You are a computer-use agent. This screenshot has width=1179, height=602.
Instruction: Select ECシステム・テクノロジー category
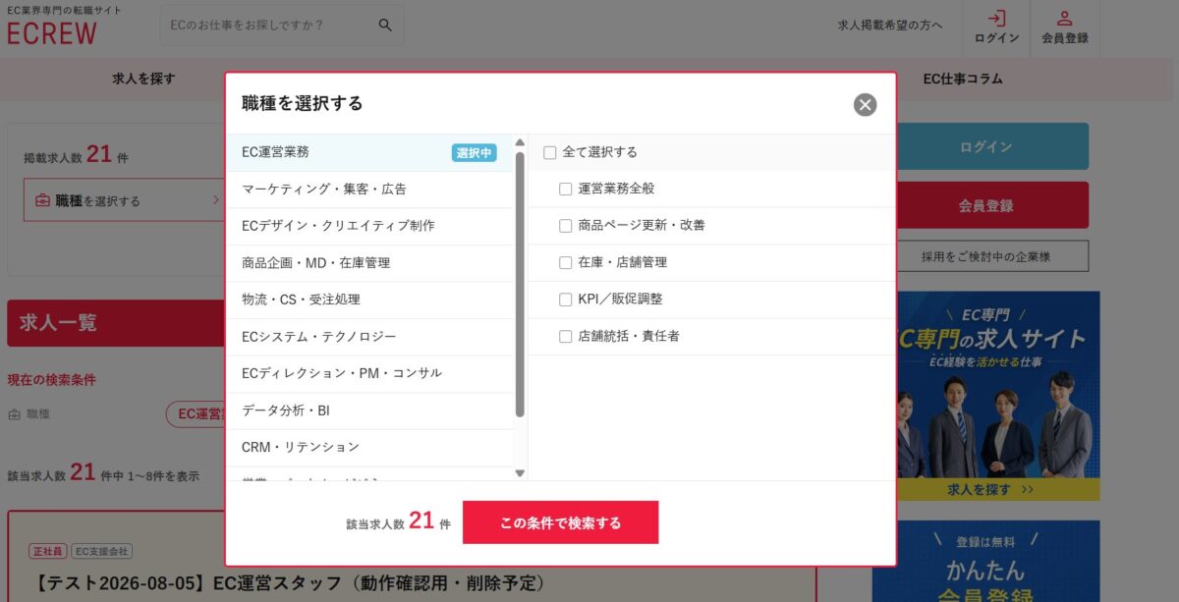369,337
